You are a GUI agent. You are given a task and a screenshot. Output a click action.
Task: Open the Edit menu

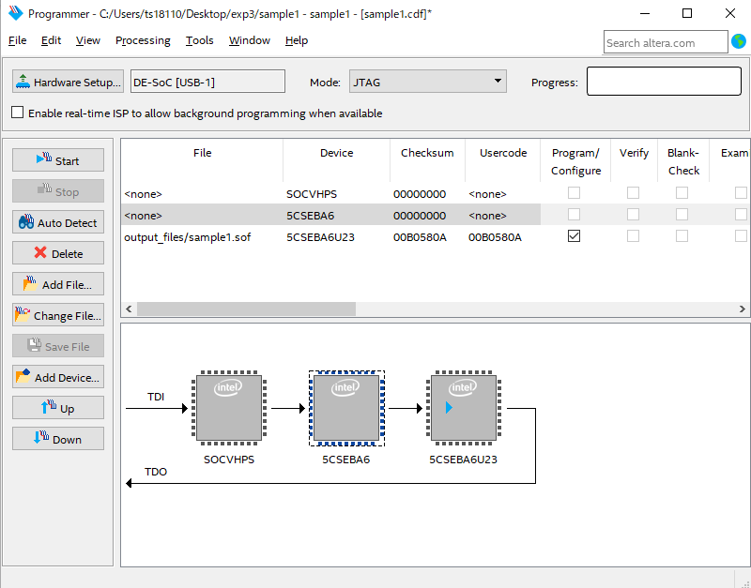tap(51, 40)
